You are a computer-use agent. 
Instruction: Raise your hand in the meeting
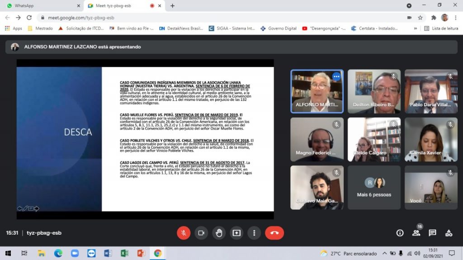tap(219, 233)
